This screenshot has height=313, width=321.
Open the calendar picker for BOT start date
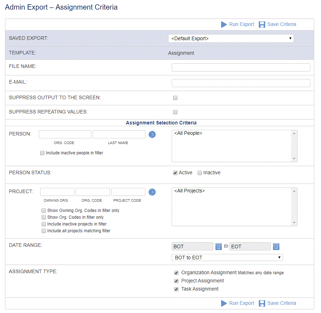coord(218,246)
